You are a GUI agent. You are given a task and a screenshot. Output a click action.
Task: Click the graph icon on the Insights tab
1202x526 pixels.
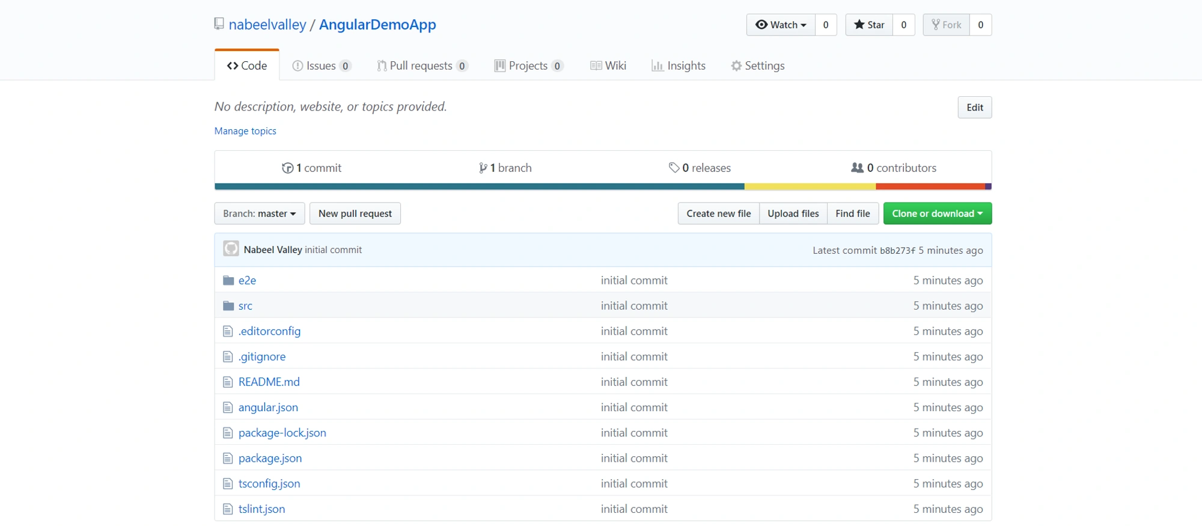tap(657, 66)
